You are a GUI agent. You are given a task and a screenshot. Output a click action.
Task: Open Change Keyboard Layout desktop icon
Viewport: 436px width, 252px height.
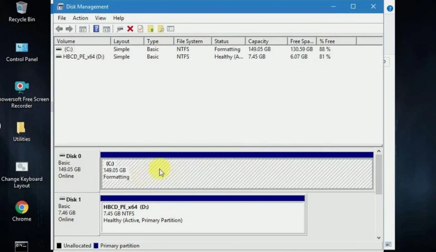22,175
